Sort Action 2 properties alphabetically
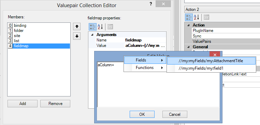 click(x=197, y=17)
